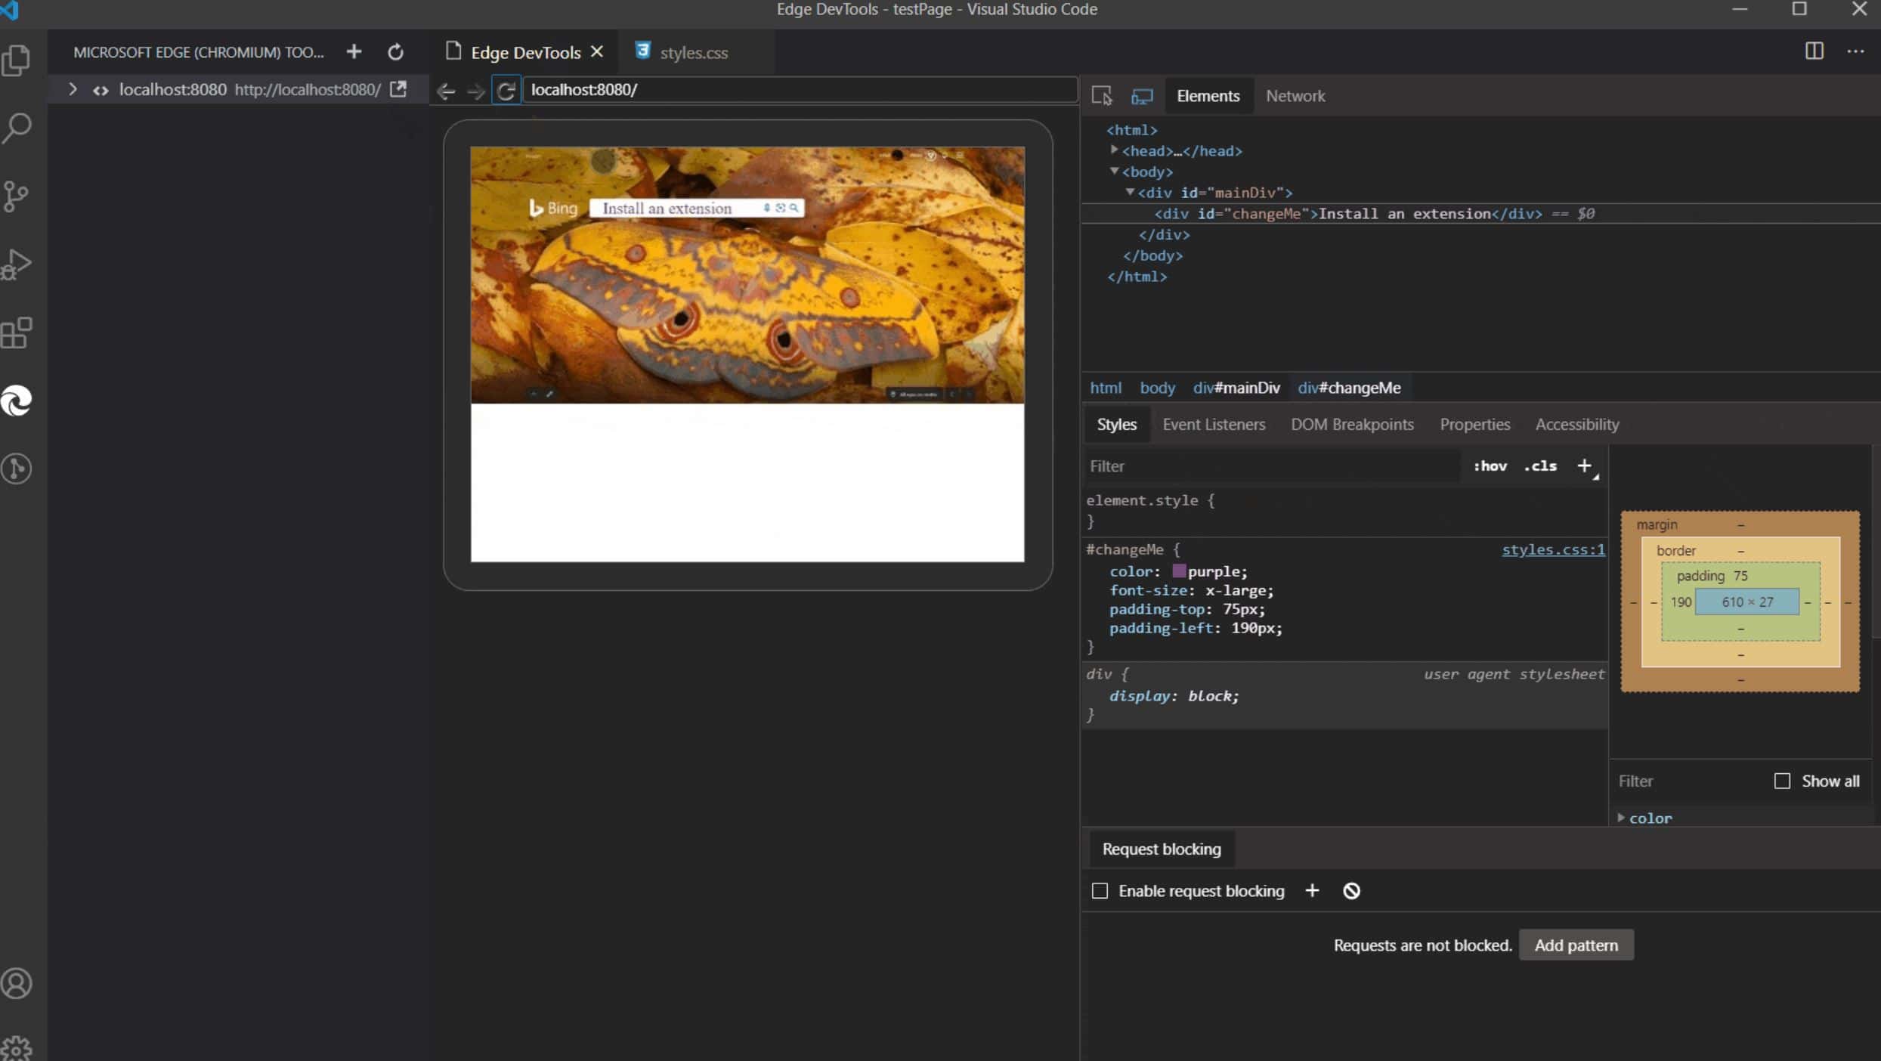
Task: Select the Styles tab
Action: pos(1116,424)
